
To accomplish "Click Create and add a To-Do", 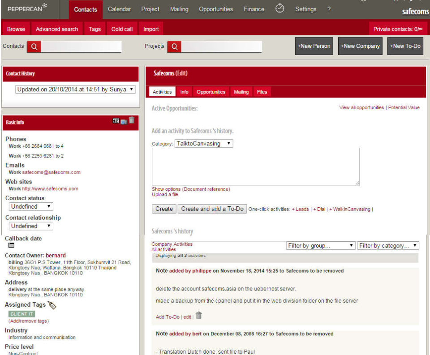I will 212,209.
